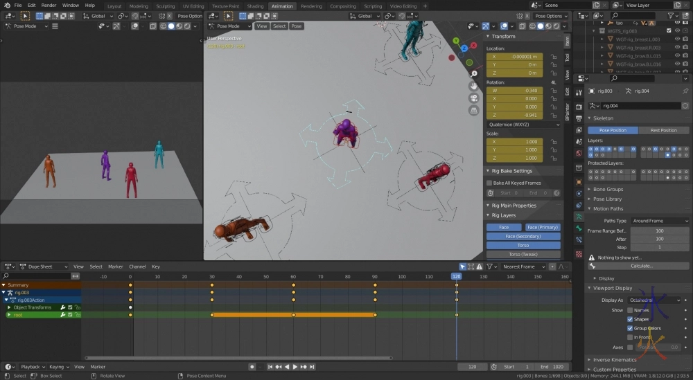Click the Rest Position button
Viewport: 693px width, 380px height.
click(x=663, y=130)
